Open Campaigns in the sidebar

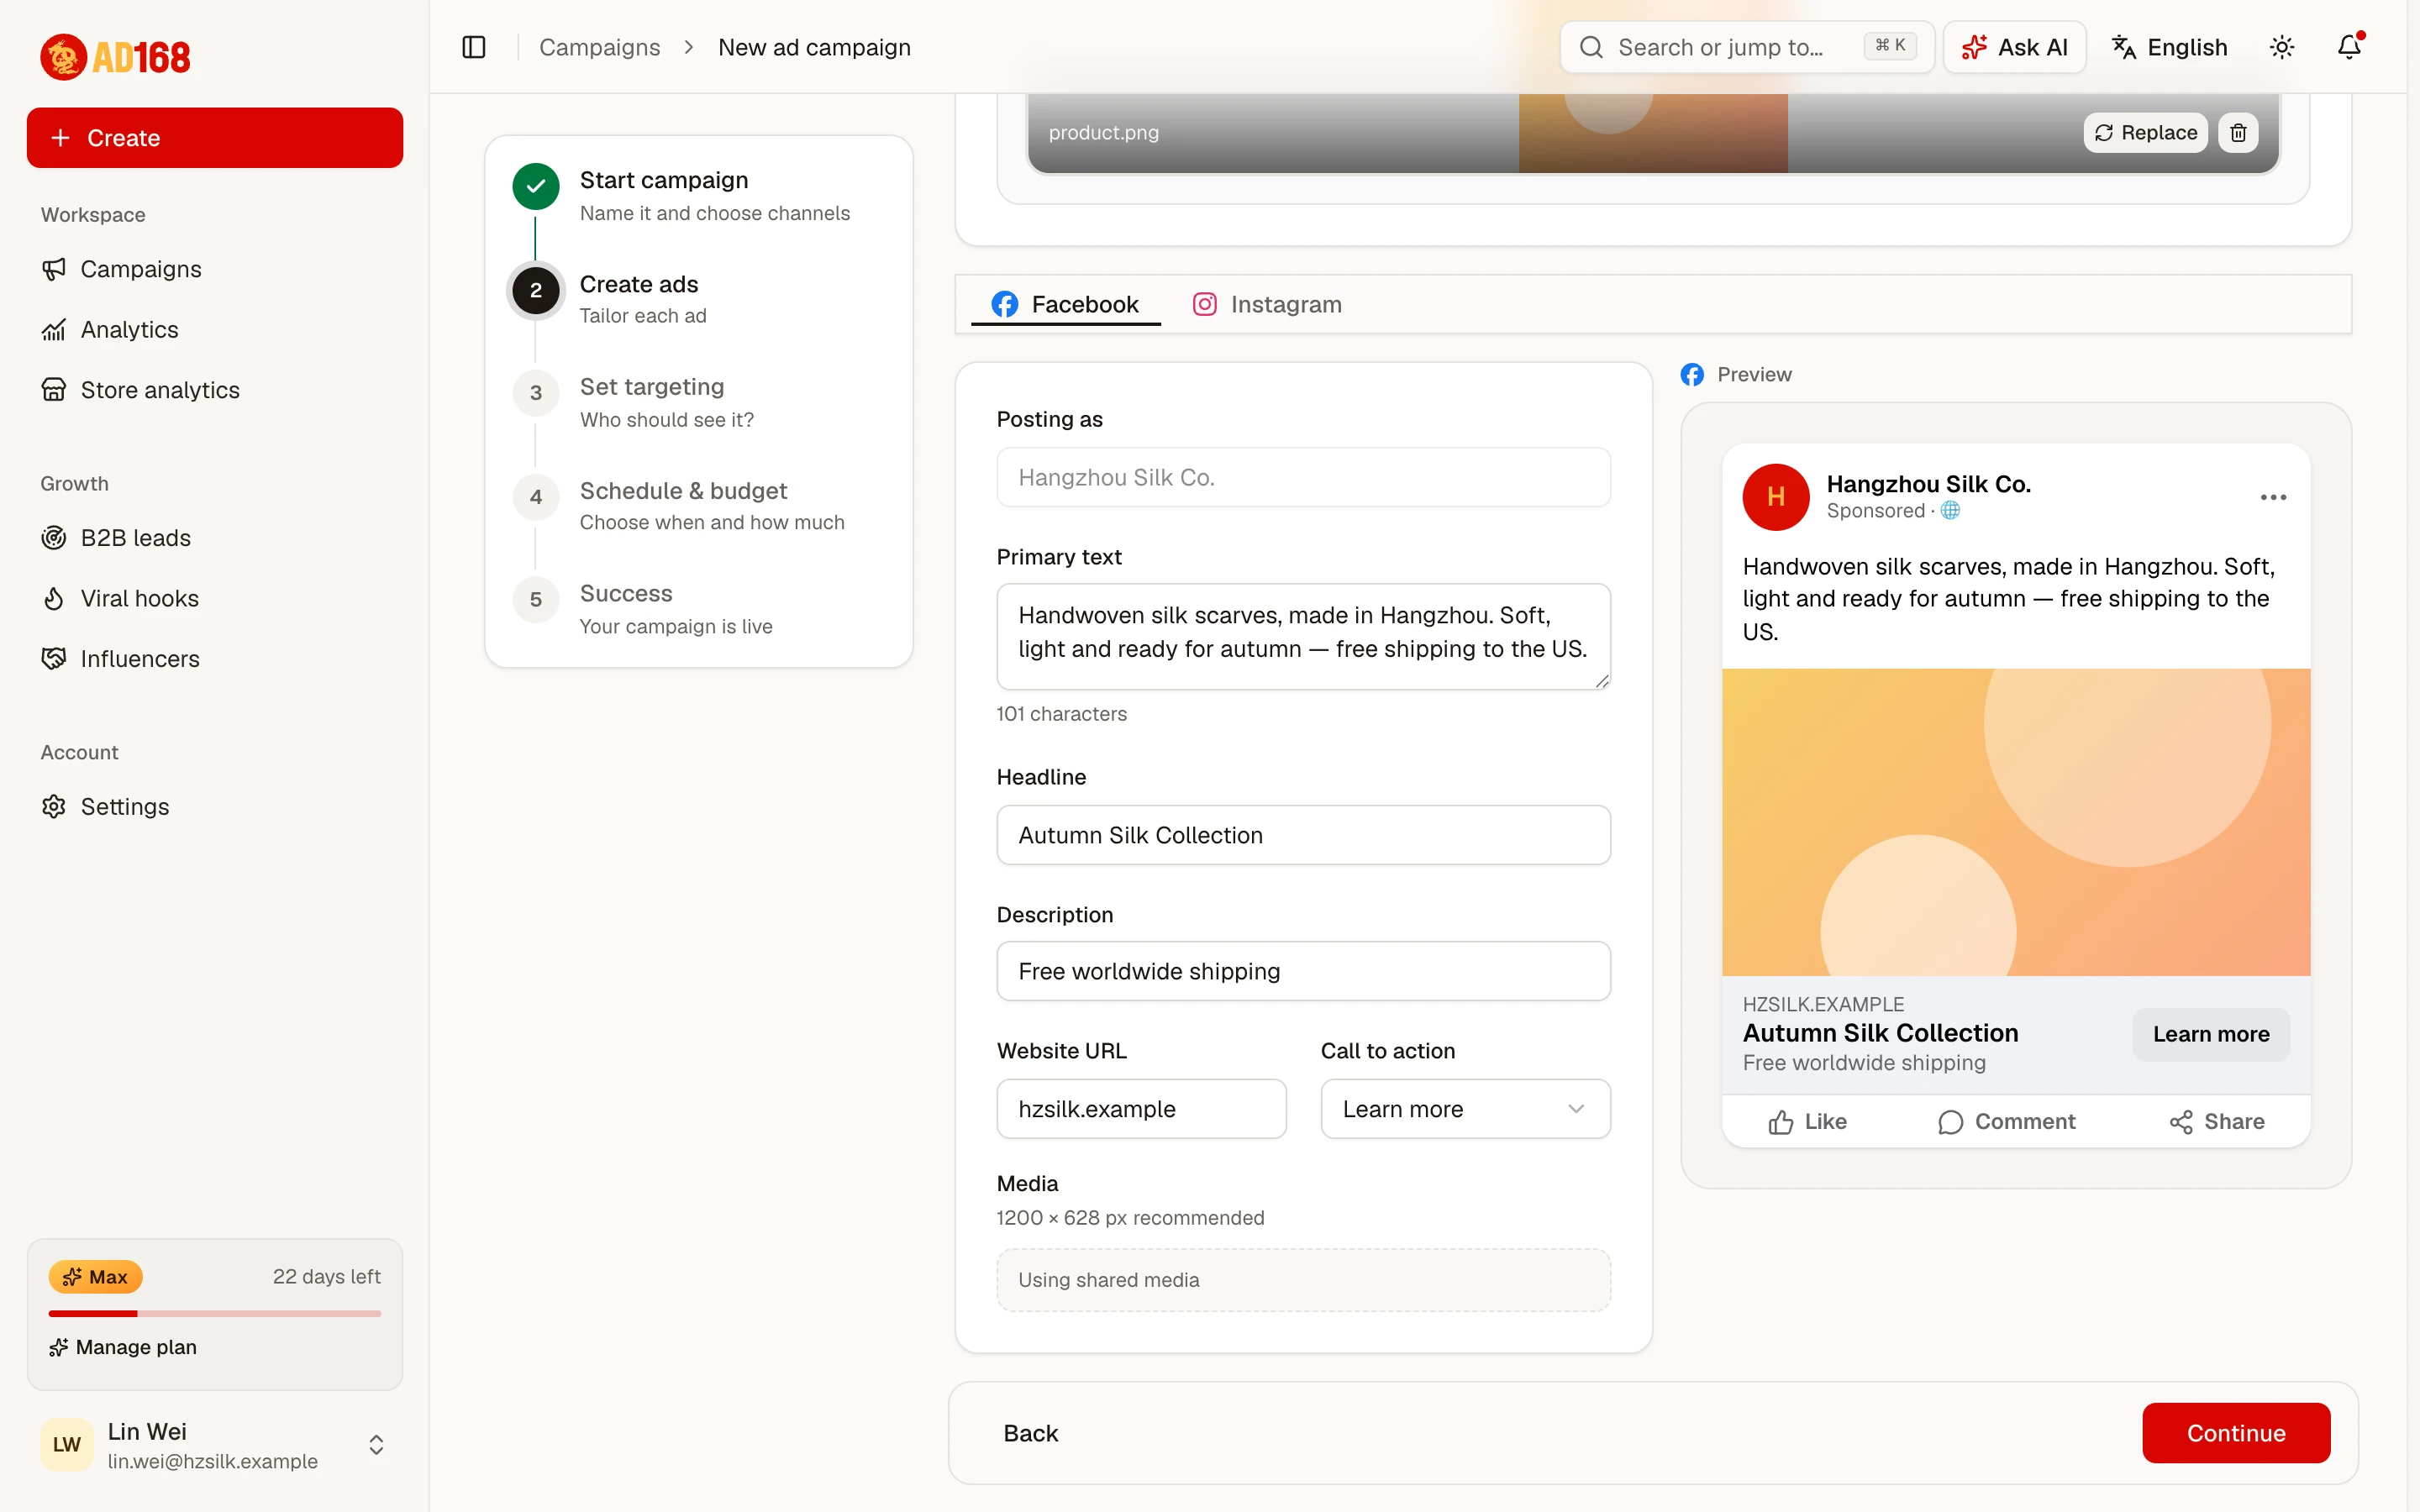(215, 269)
